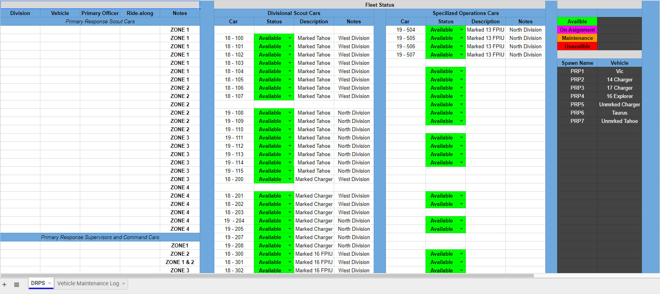Select the Fleet Status title cell

click(379, 5)
